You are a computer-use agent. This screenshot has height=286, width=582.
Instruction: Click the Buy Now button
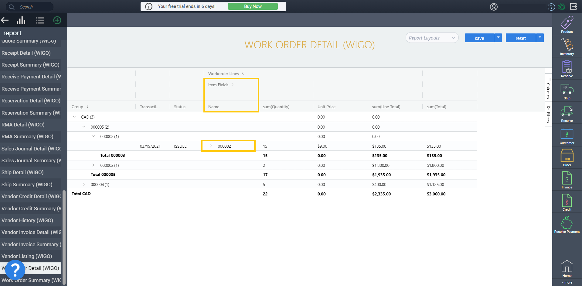[x=253, y=6]
